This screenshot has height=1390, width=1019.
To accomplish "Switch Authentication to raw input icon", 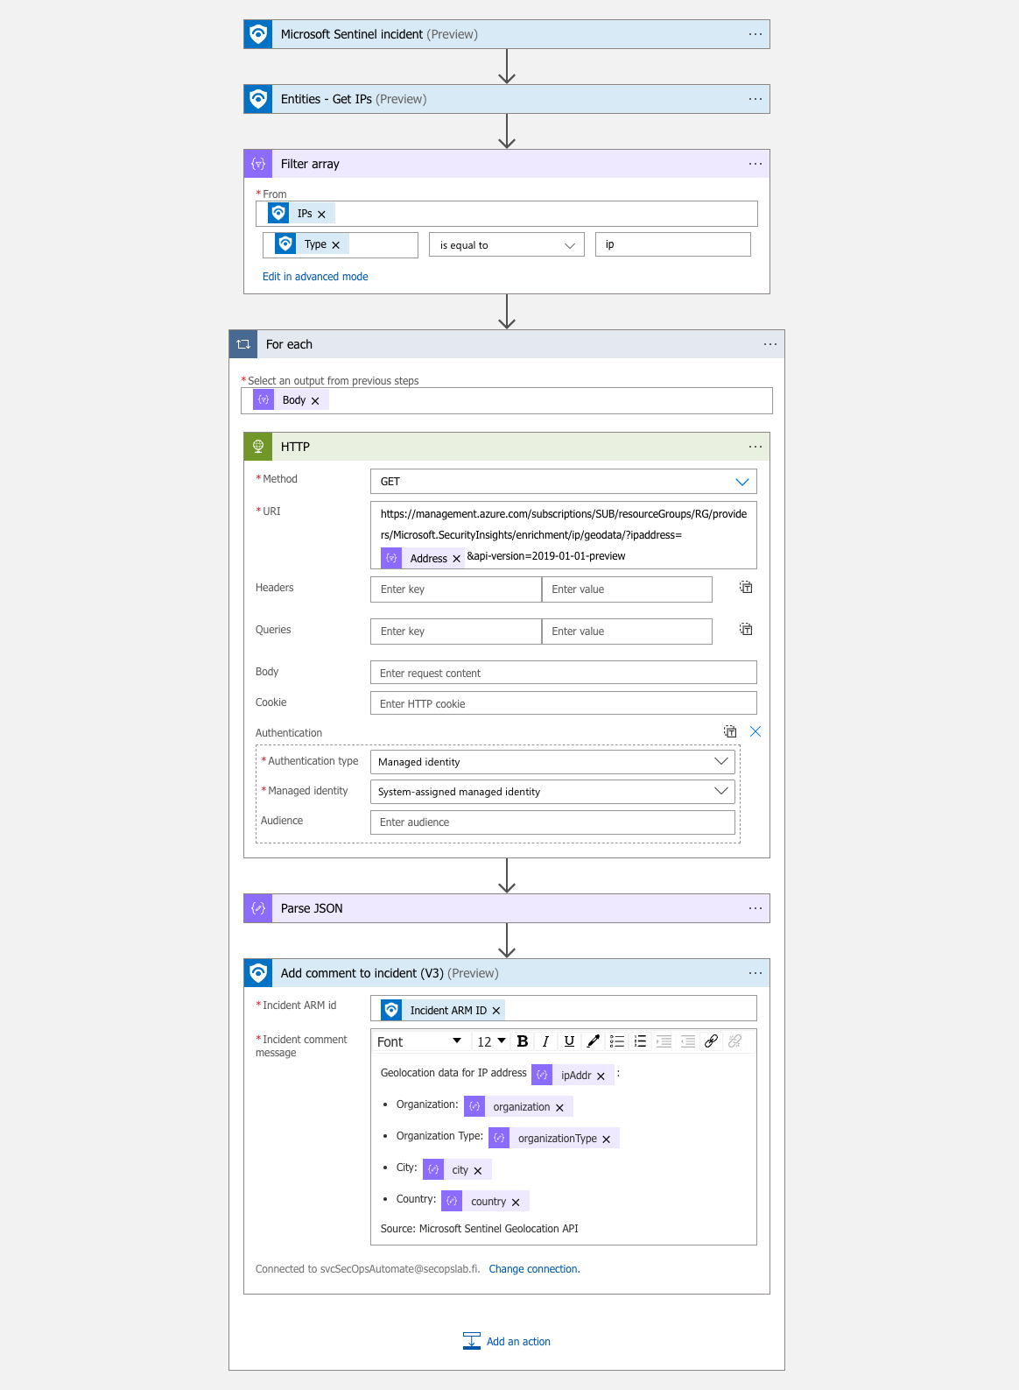I will (730, 731).
